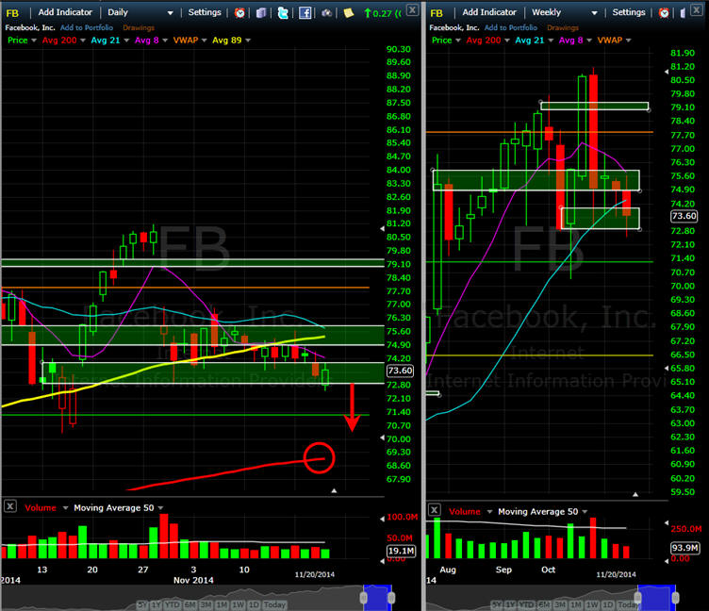Click the stacked pages icon in Daily toolbar
This screenshot has width=709, height=611.
(261, 12)
